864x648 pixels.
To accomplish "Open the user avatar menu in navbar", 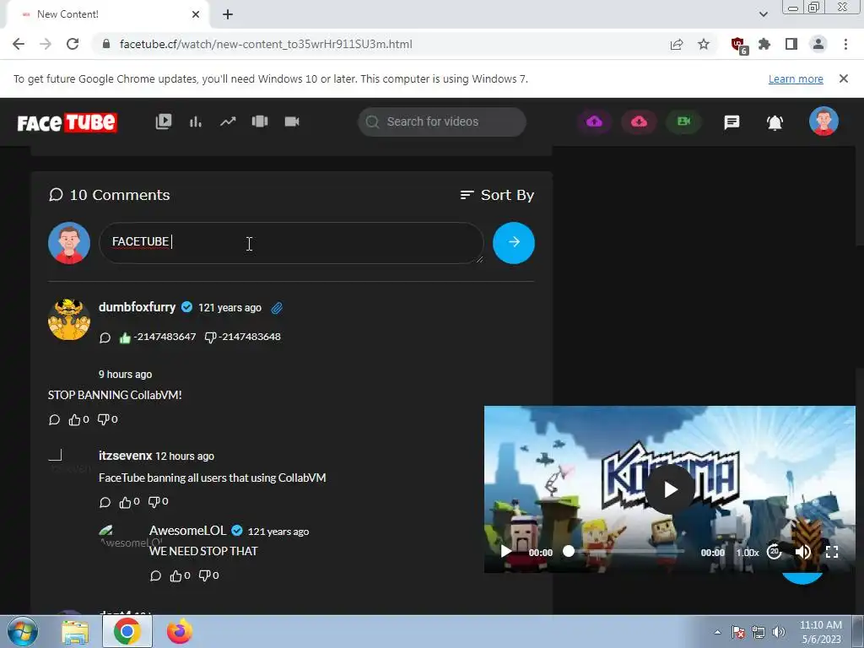I will (x=823, y=121).
